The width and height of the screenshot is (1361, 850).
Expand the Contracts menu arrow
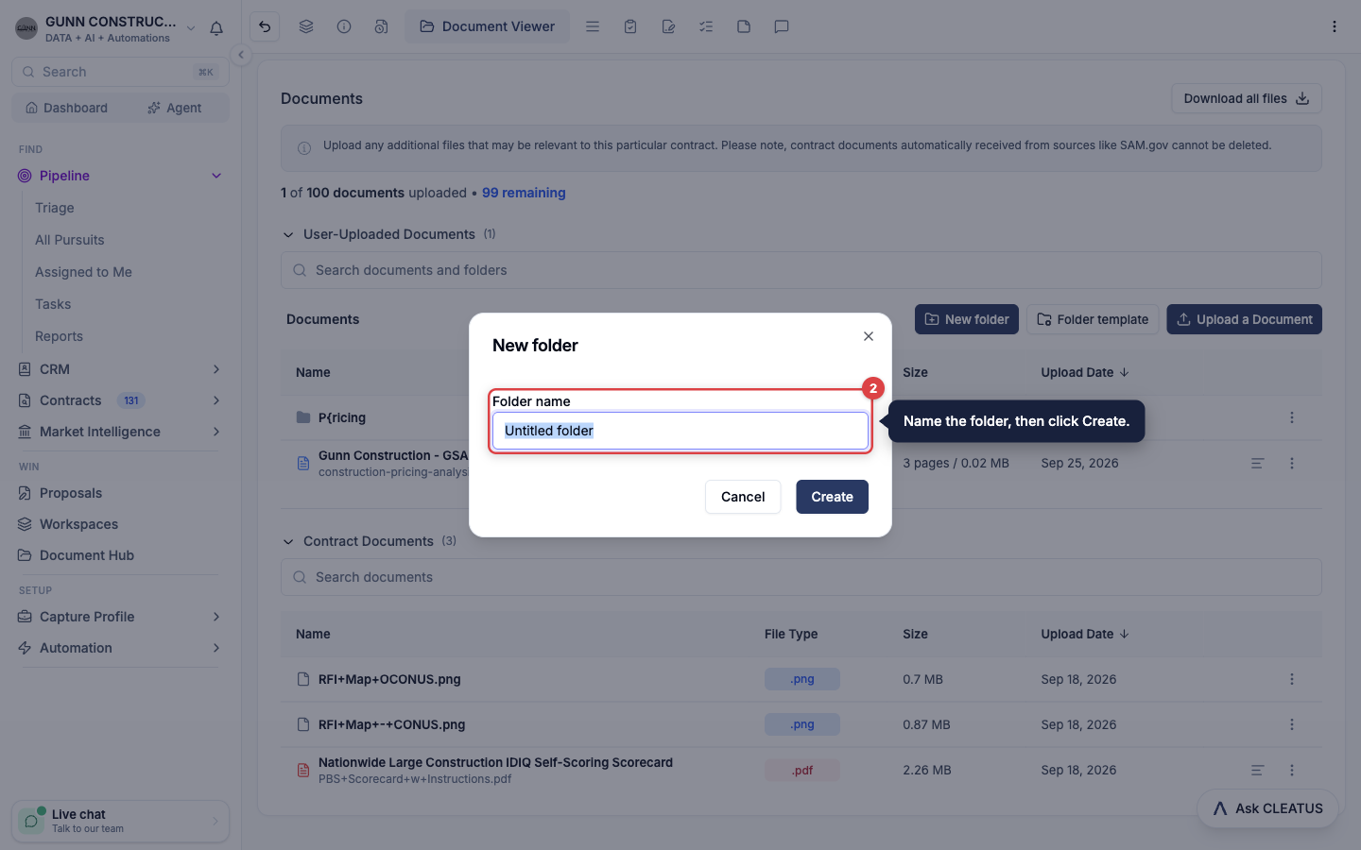pos(216,400)
